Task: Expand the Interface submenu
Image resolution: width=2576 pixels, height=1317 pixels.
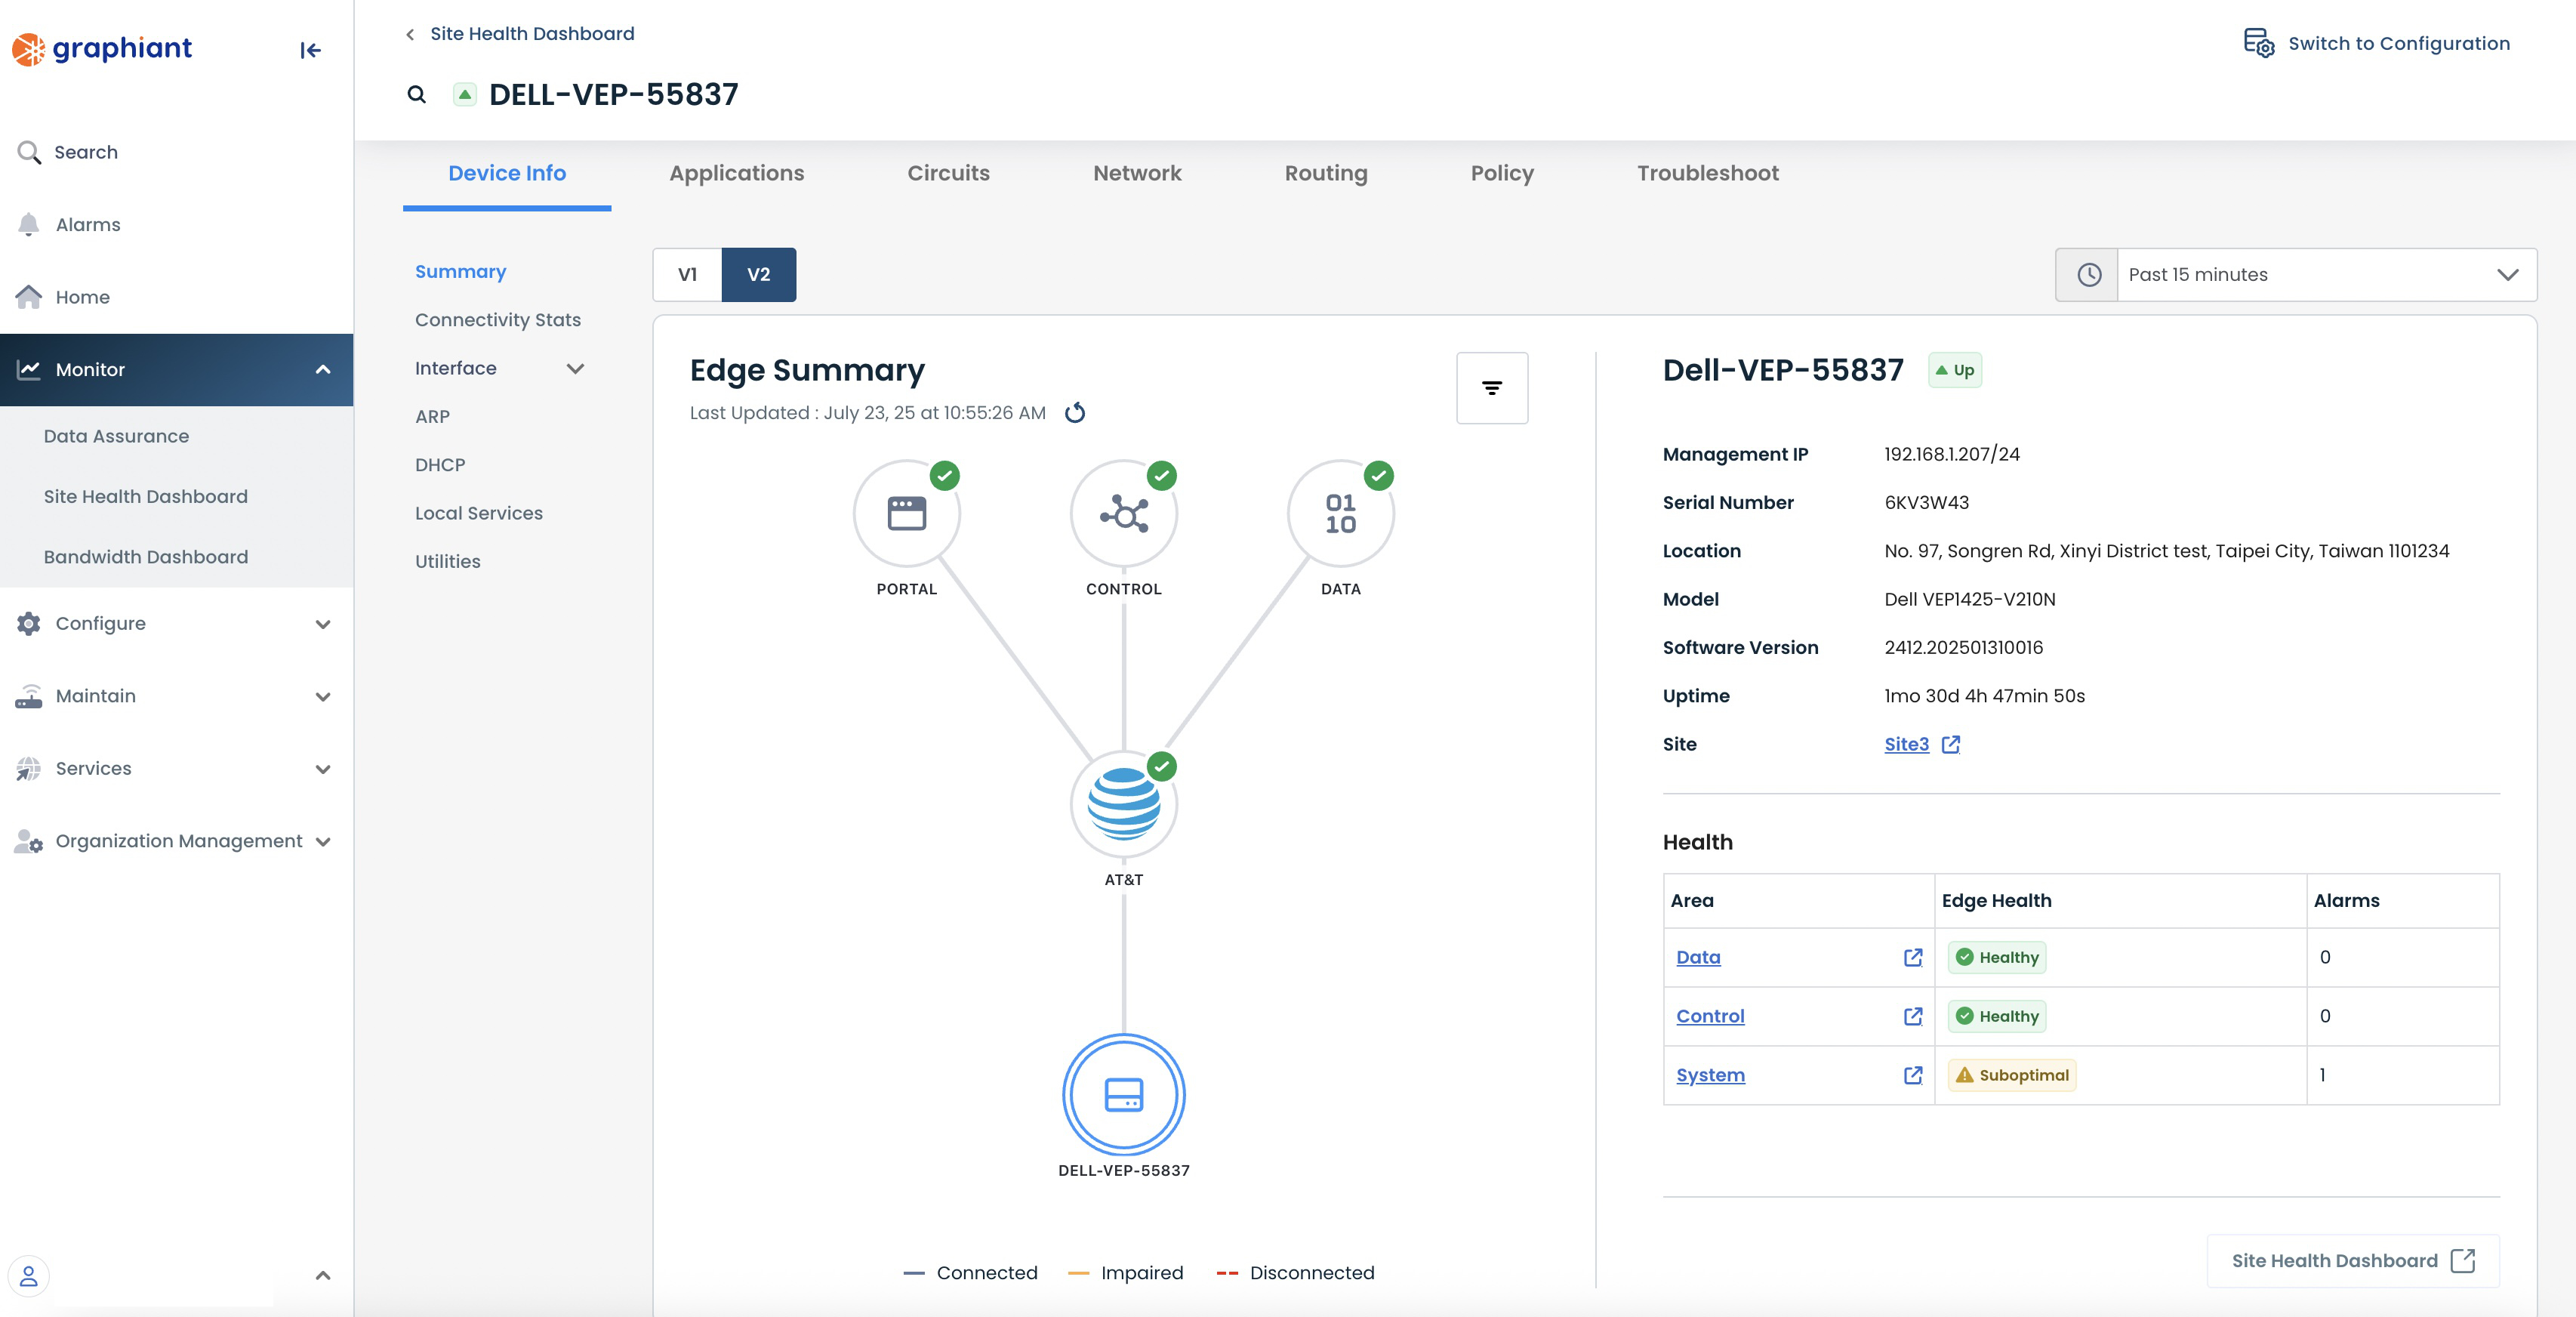Action: (575, 369)
